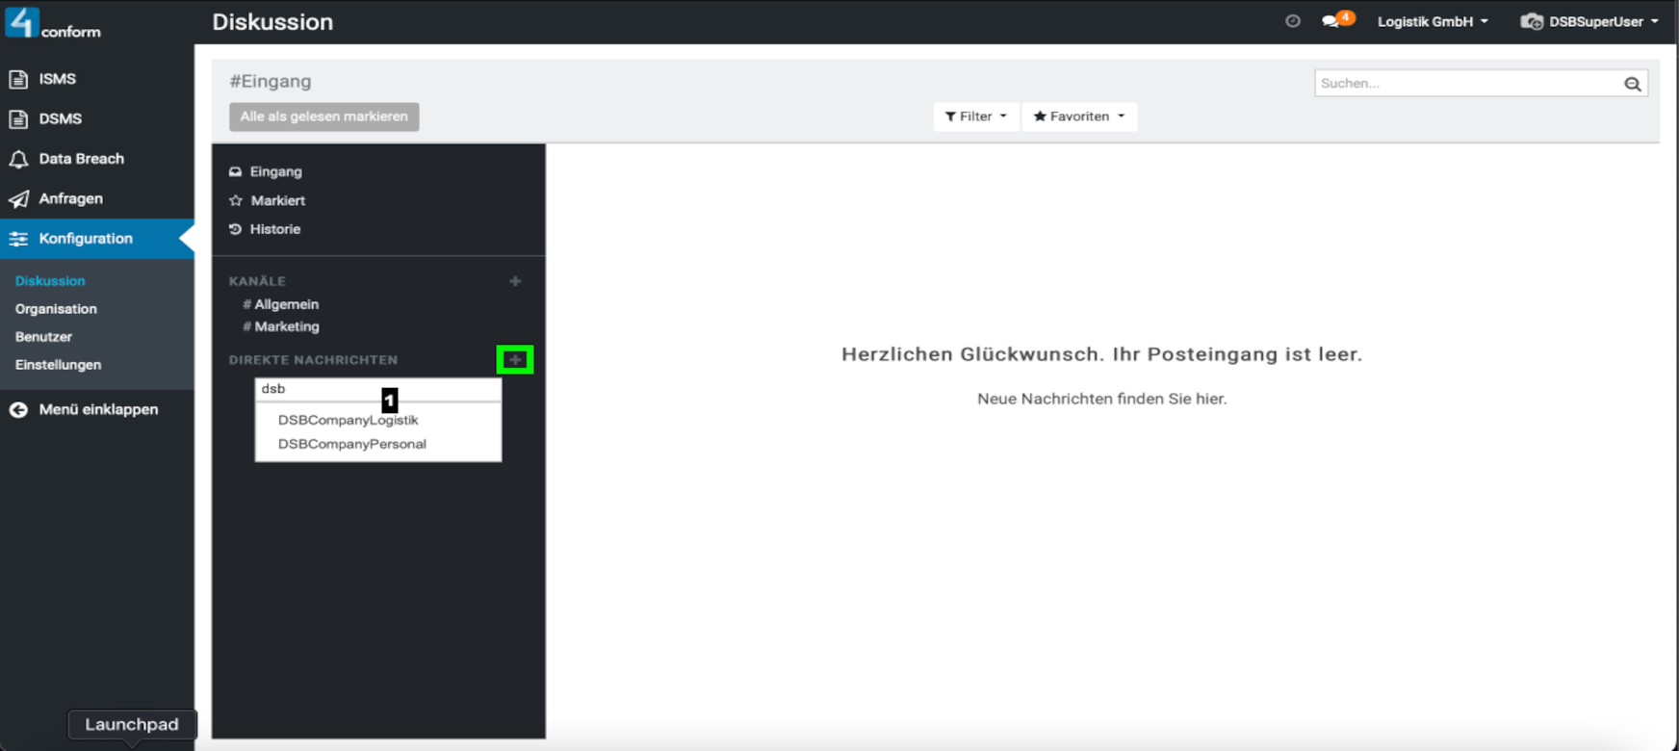Go to Markiert messages
Viewport: 1679px width, 751px height.
pyautogui.click(x=277, y=200)
